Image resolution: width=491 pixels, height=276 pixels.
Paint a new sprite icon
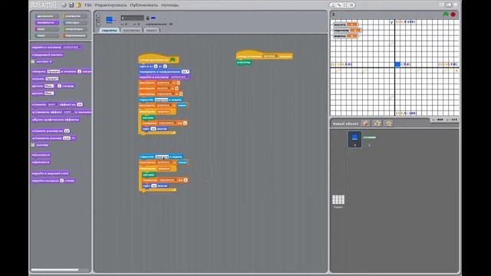365,123
